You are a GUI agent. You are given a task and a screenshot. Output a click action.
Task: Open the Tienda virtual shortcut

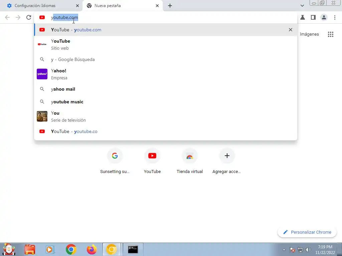(x=190, y=161)
